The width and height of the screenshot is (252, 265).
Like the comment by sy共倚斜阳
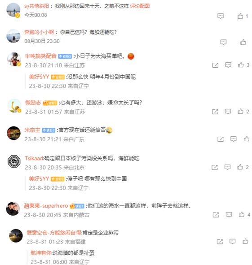pyautogui.click(x=240, y=16)
